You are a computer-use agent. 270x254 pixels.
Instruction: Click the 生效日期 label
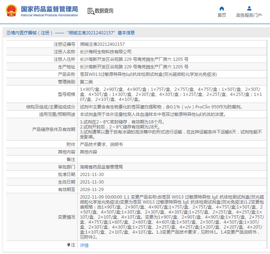click(x=67, y=182)
